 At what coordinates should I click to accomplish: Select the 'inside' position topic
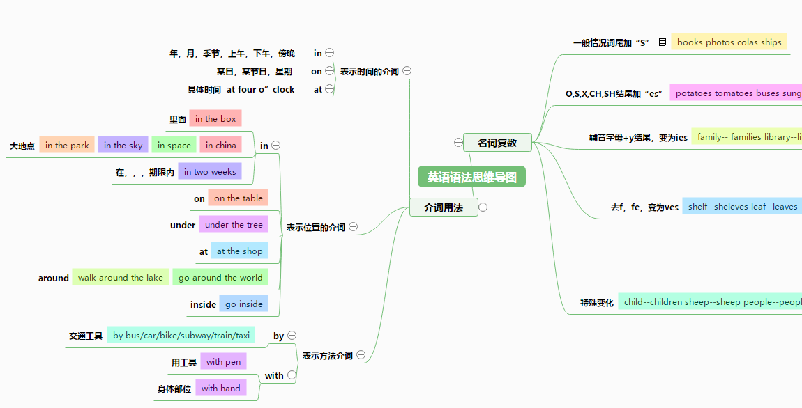[x=203, y=304]
